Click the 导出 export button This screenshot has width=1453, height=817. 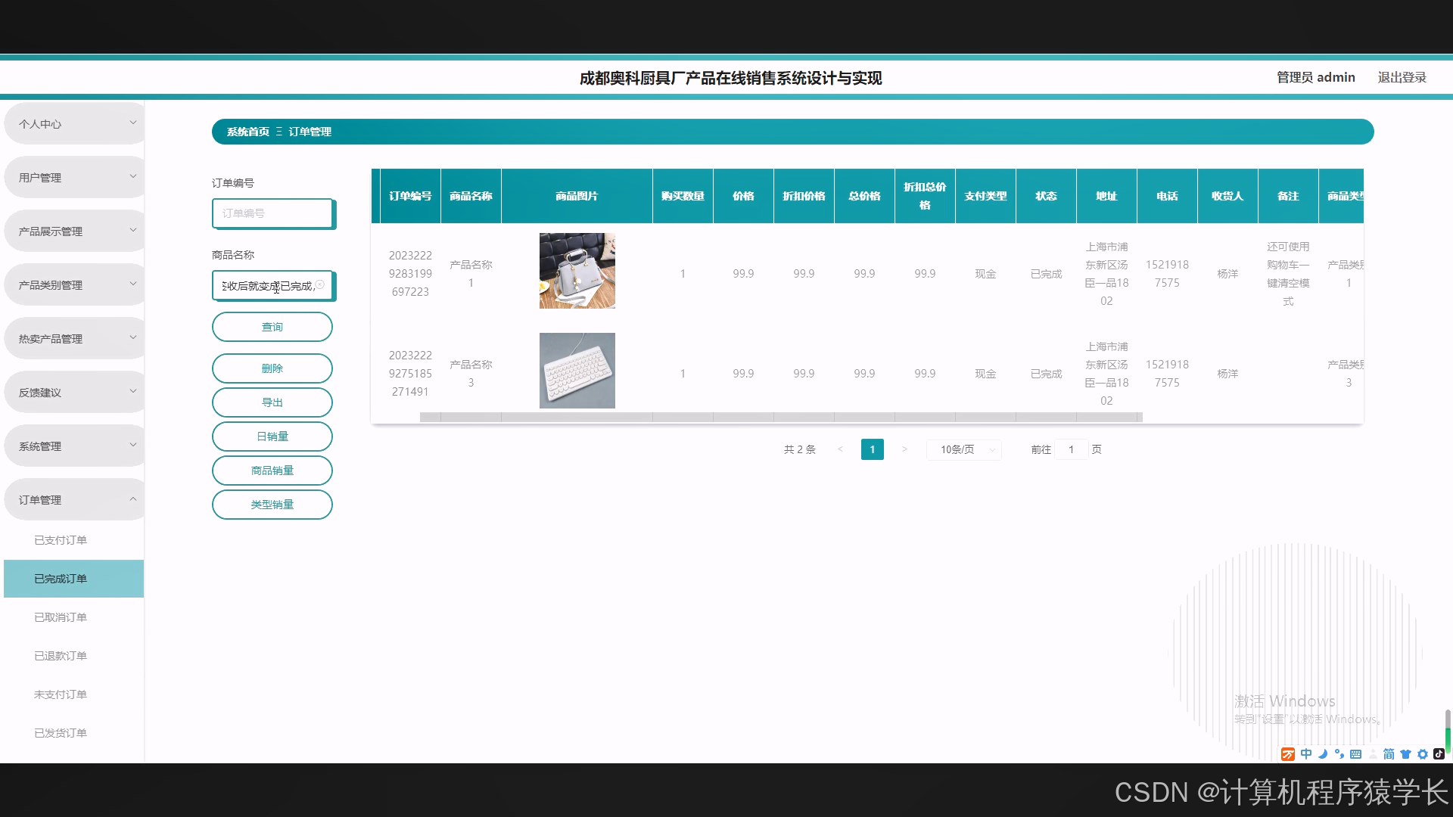[x=272, y=402]
